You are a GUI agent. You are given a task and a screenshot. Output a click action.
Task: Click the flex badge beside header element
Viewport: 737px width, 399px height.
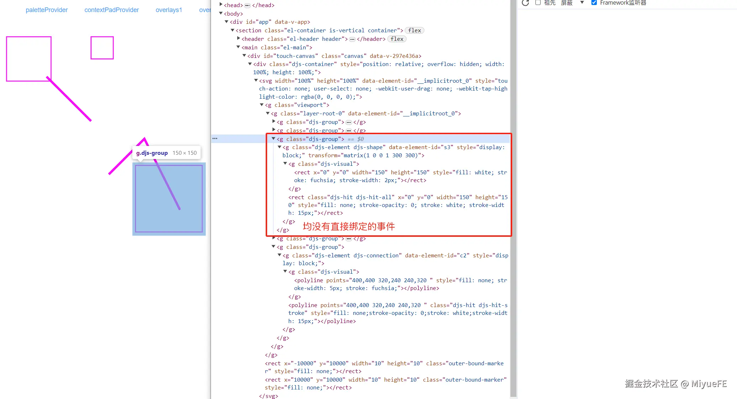tap(397, 39)
